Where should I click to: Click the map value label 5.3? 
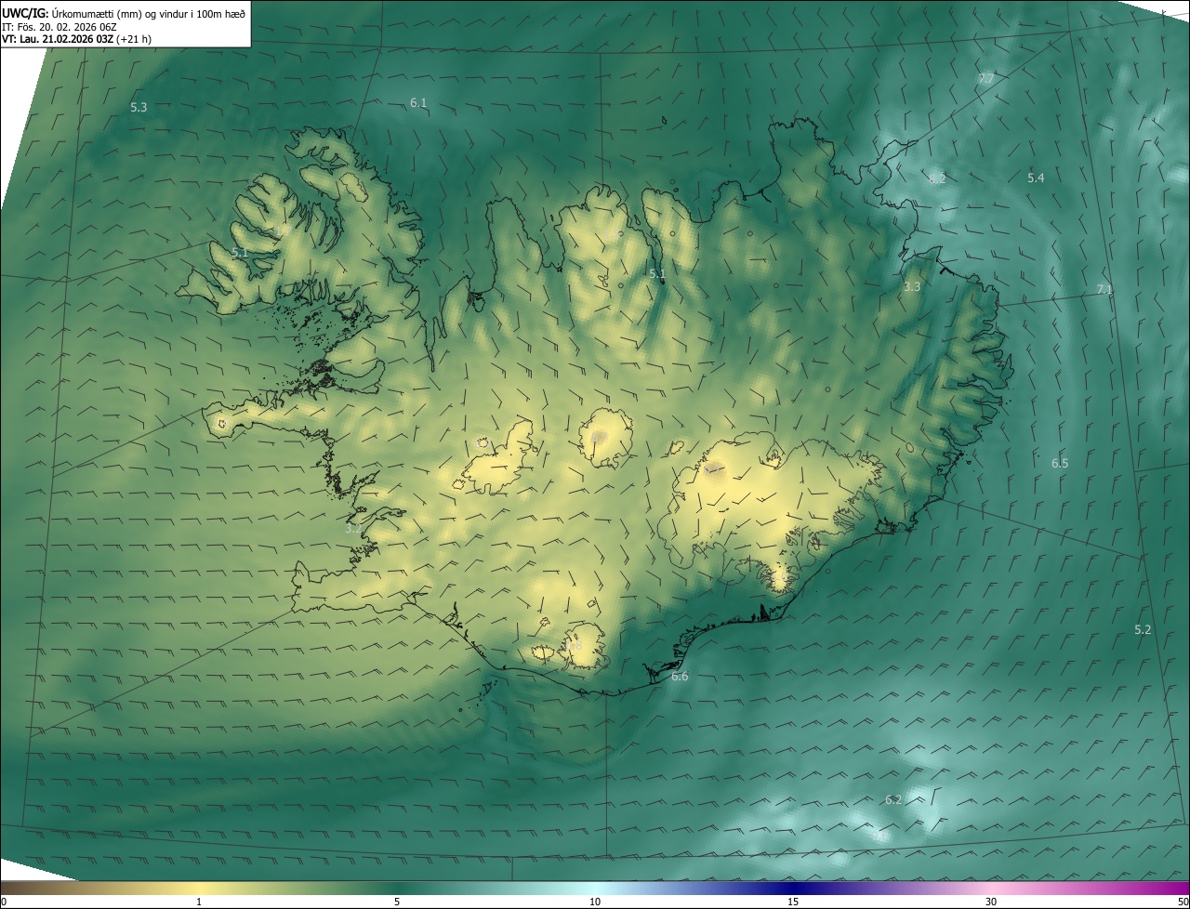click(x=139, y=108)
